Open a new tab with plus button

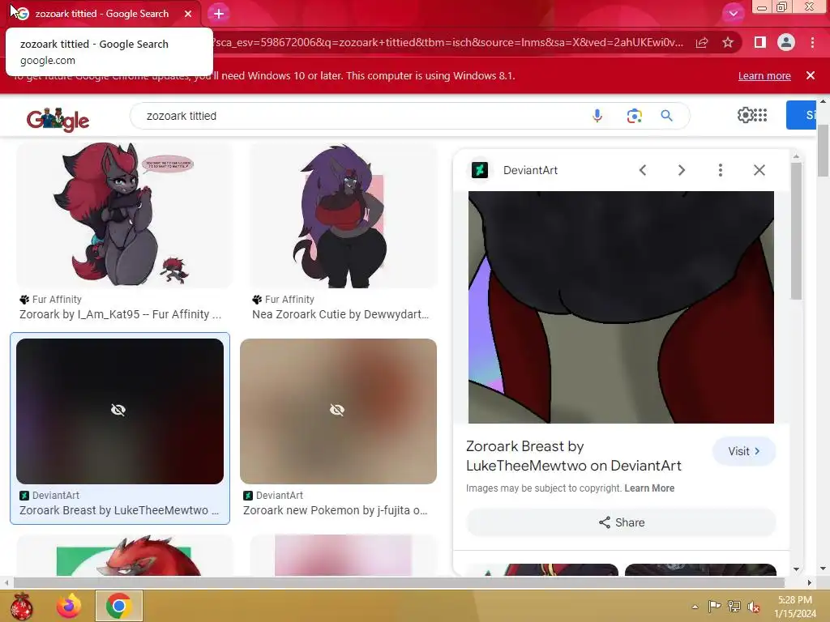pyautogui.click(x=219, y=14)
